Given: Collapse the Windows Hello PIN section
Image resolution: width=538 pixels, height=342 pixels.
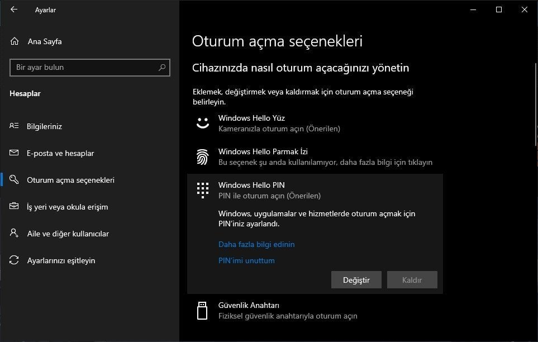Looking at the screenshot, I should point(315,190).
